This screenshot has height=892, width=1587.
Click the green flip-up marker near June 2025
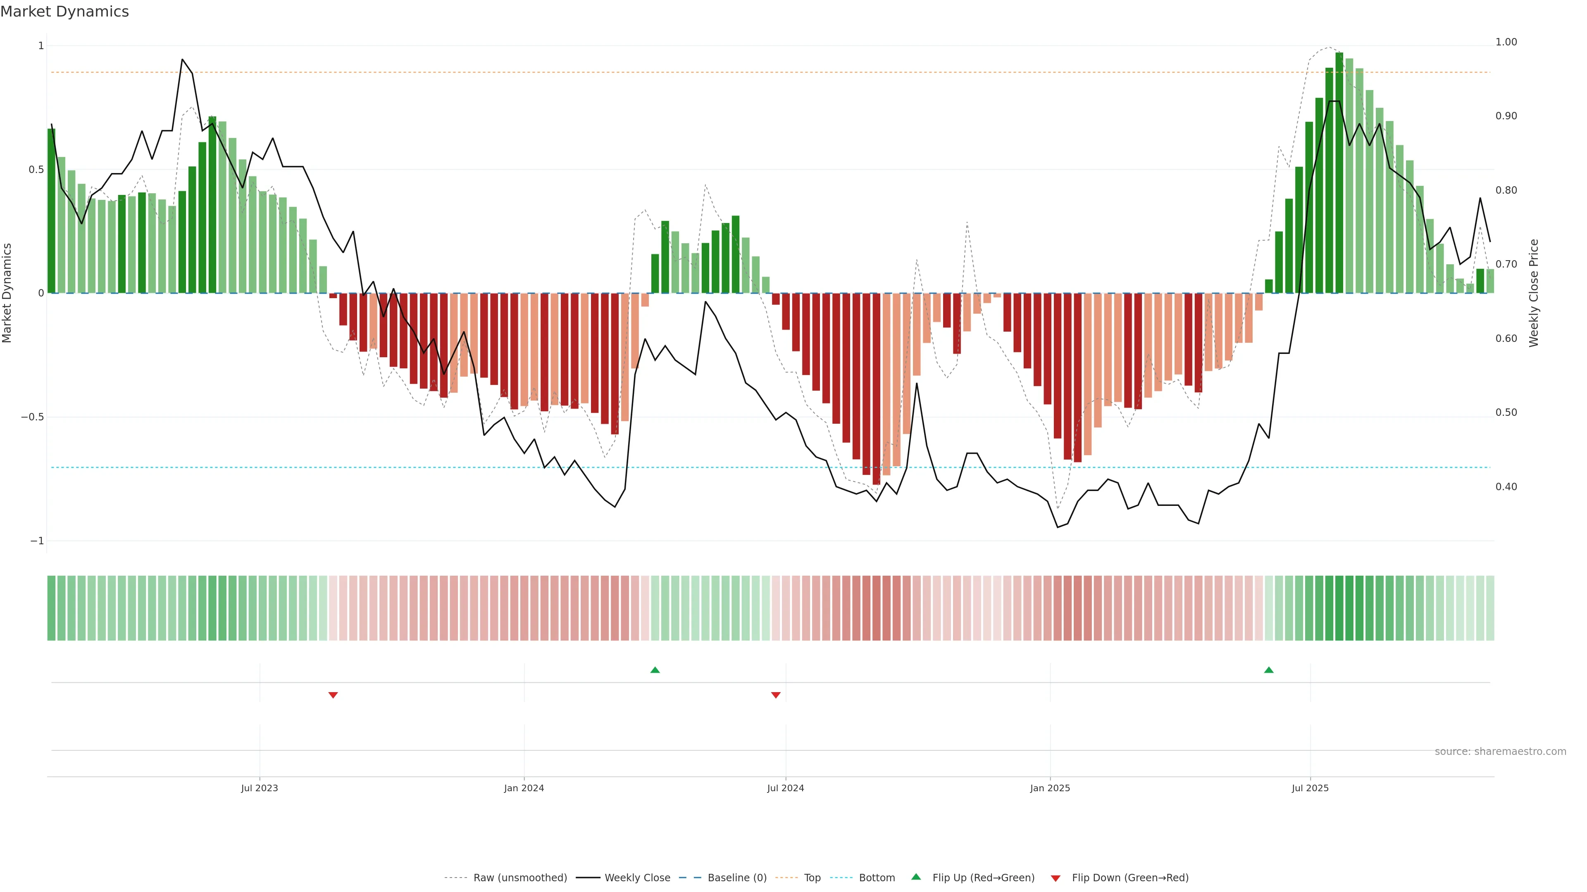1268,670
